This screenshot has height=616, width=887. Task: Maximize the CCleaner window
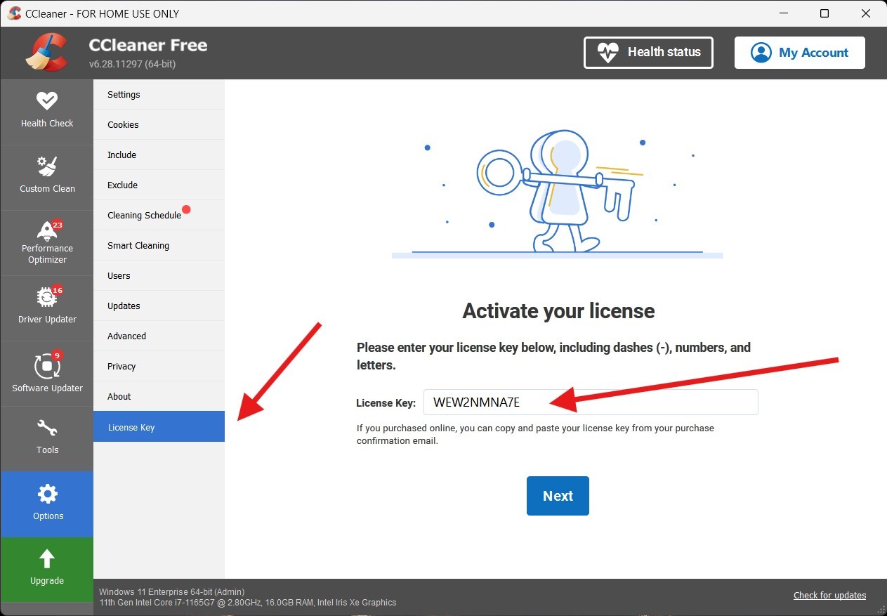point(824,13)
